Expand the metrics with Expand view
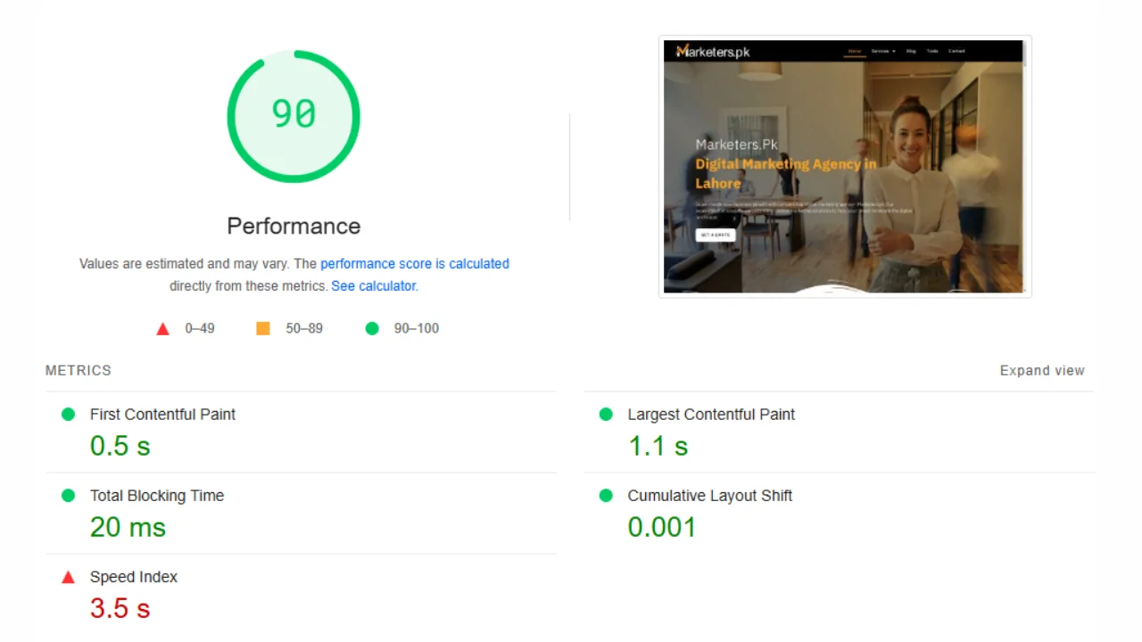The height and width of the screenshot is (642, 1142). 1041,371
